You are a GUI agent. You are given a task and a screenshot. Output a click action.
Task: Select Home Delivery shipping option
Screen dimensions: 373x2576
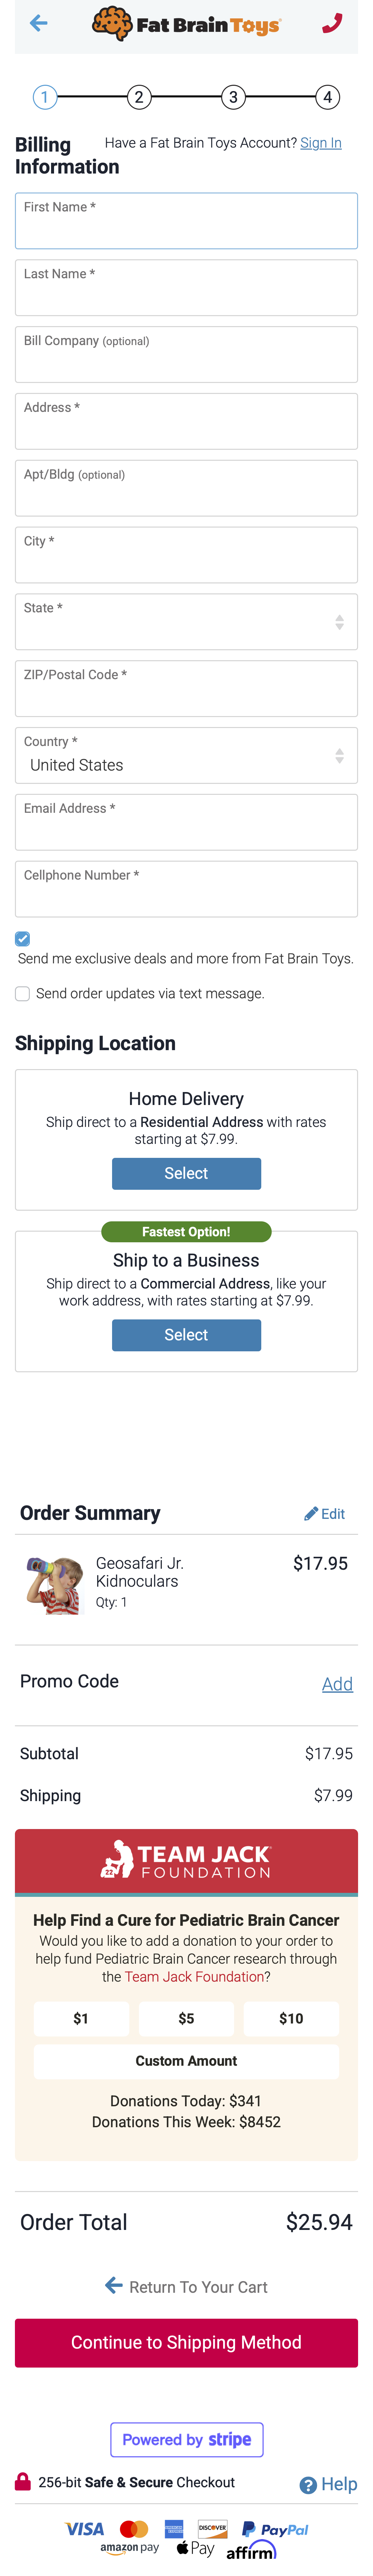[186, 1173]
